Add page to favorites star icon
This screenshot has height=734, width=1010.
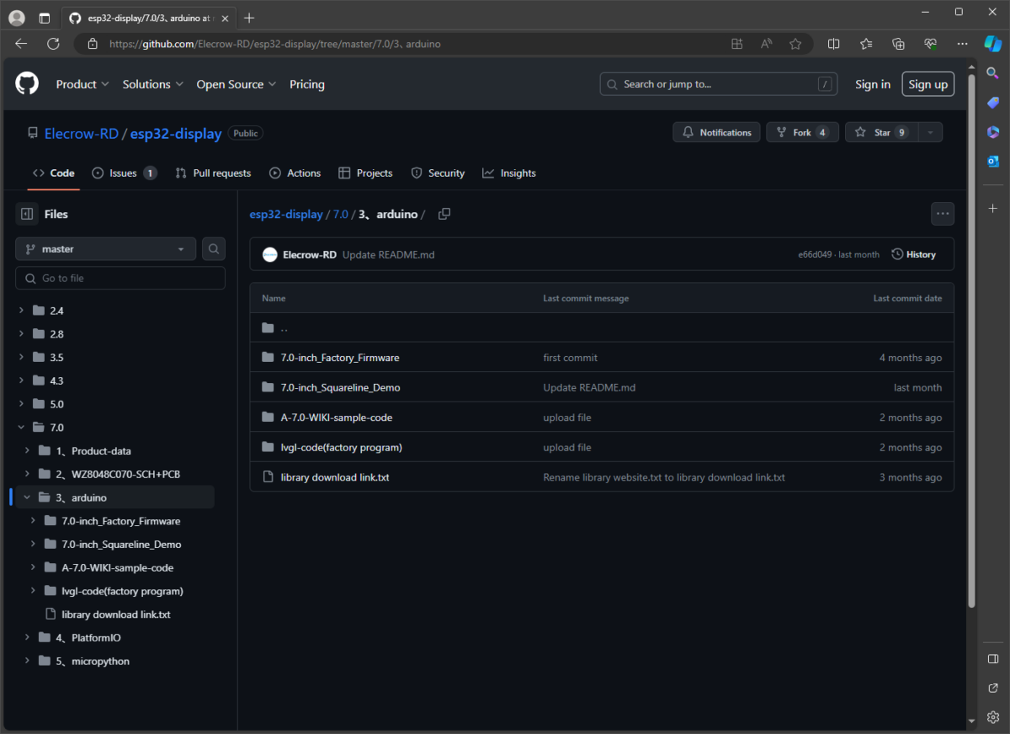click(795, 44)
